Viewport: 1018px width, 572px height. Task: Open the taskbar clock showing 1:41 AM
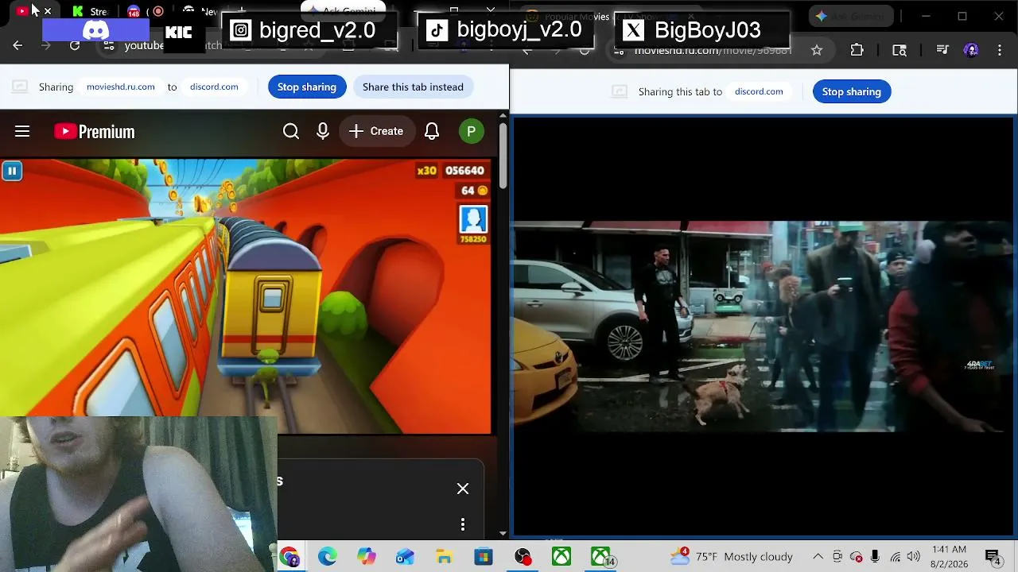click(x=948, y=557)
